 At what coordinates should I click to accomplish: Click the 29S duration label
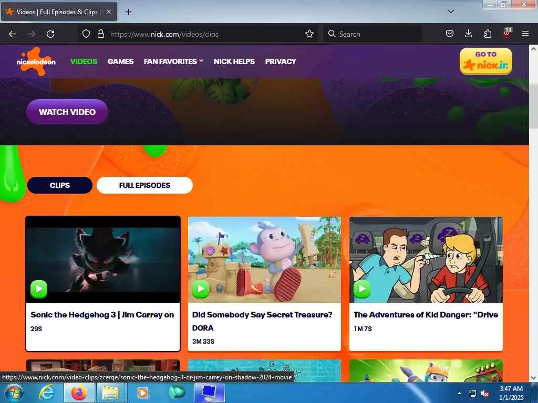point(36,328)
